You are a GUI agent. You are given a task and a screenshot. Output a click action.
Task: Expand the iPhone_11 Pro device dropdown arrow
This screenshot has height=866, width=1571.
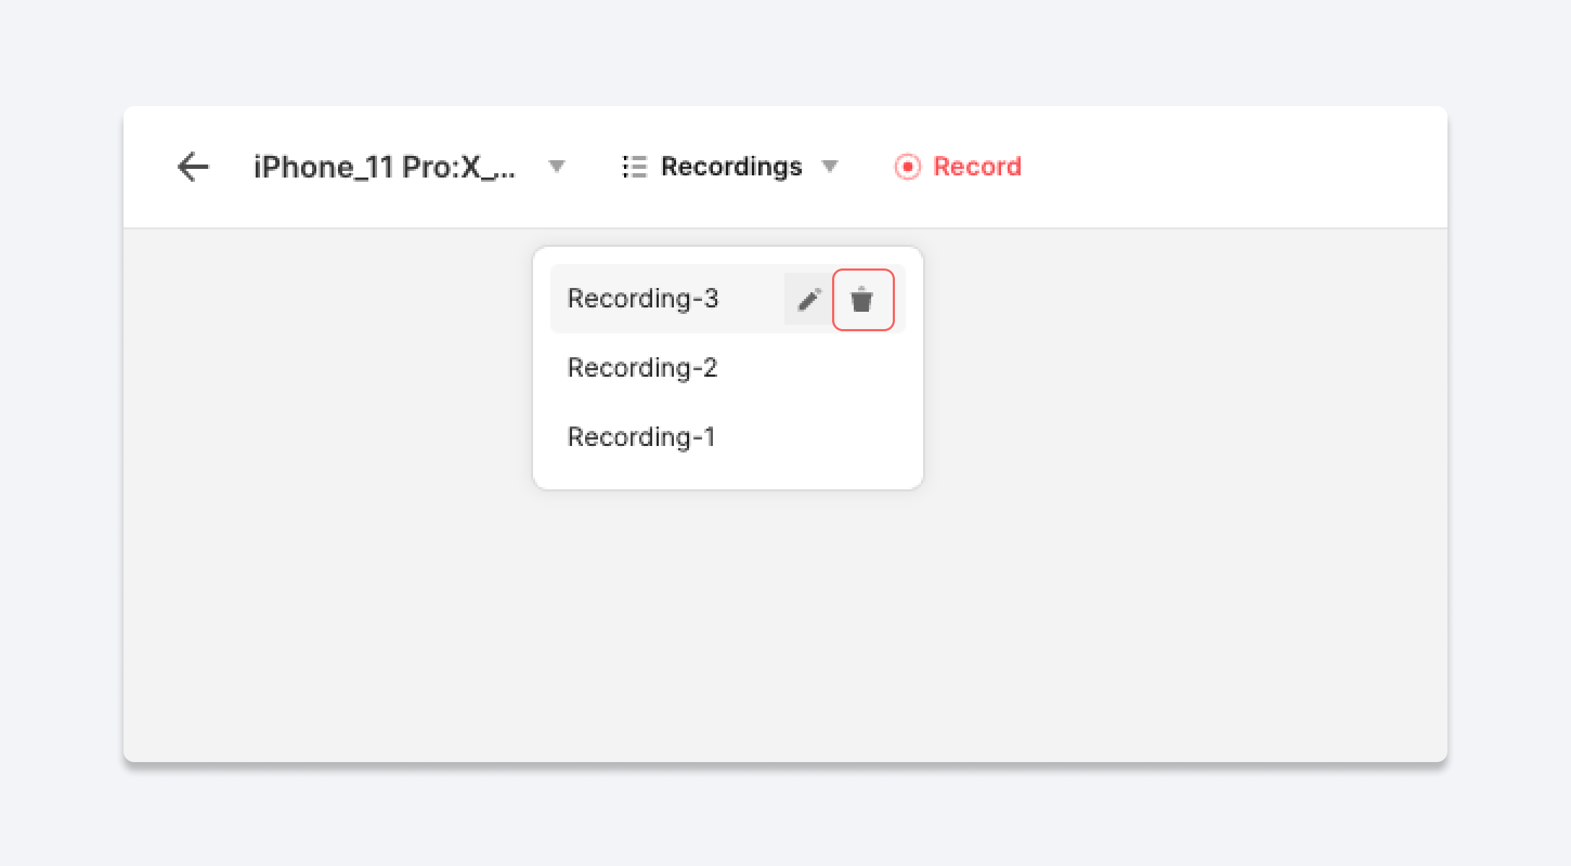pyautogui.click(x=556, y=167)
